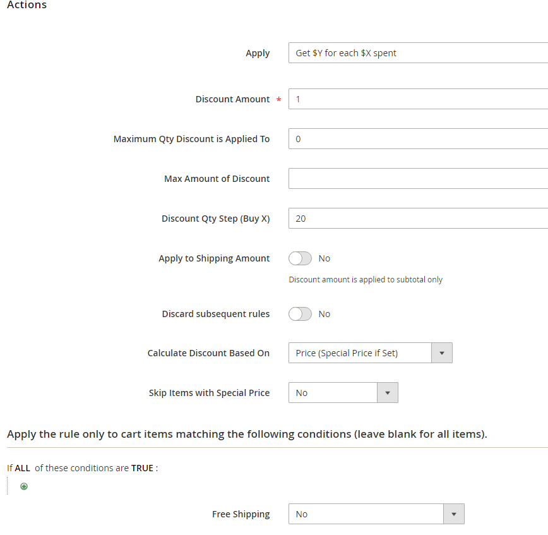
Task: Click the Max Amount of Discount field
Action: click(417, 179)
